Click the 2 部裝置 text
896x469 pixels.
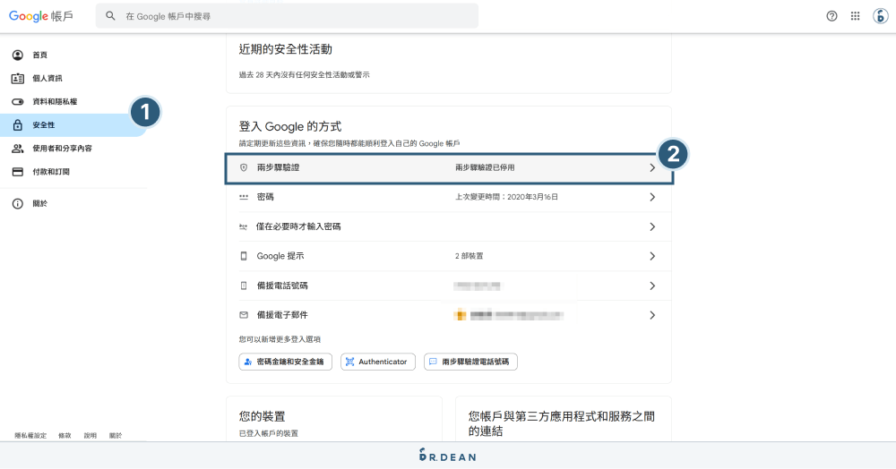pos(469,256)
